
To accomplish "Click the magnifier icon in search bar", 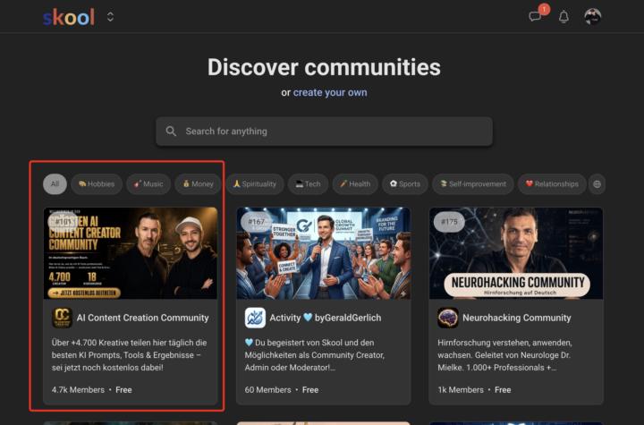I will click(x=171, y=132).
